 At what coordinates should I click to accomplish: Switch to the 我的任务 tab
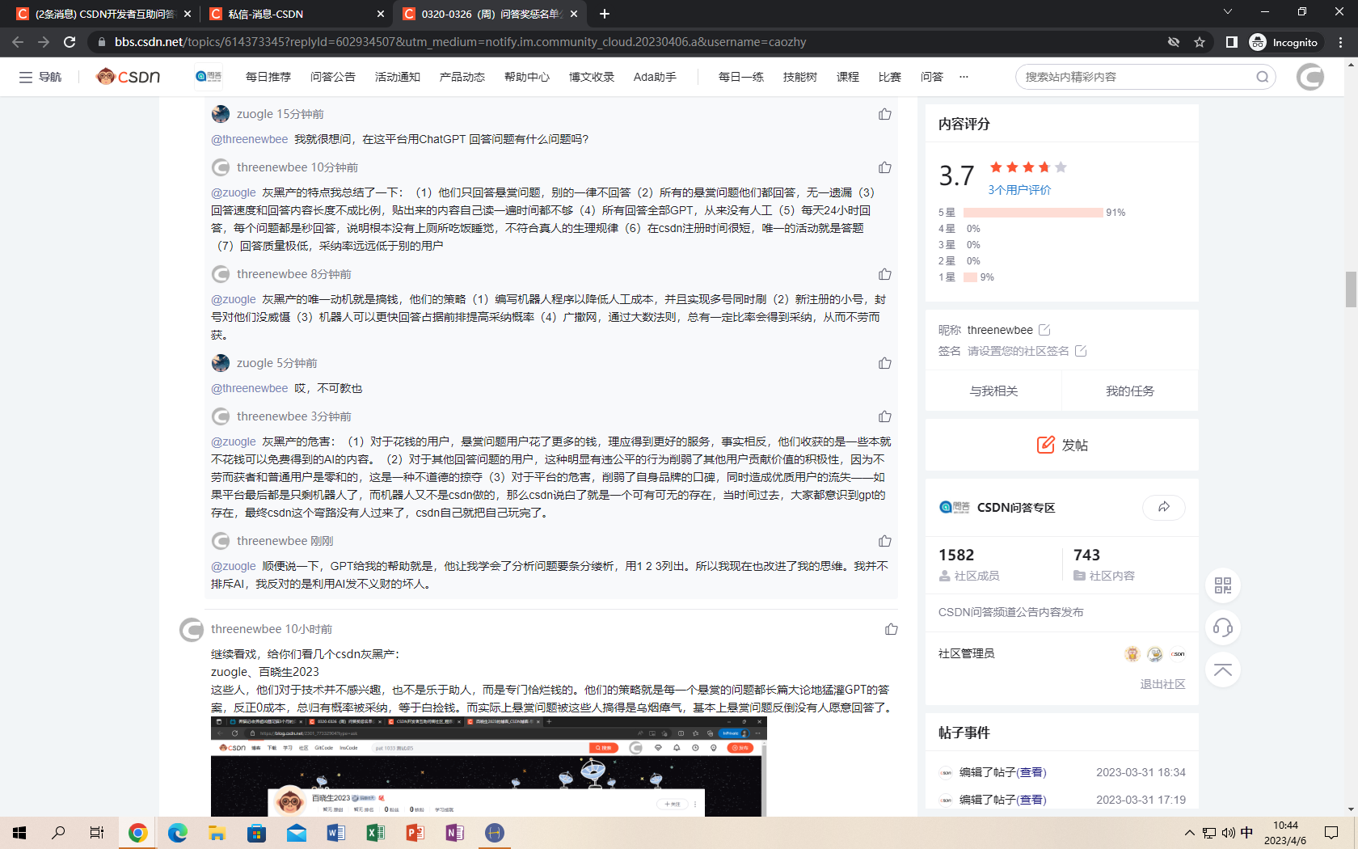(x=1129, y=391)
